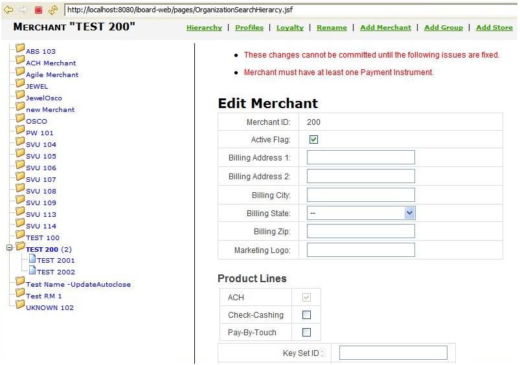Screen dimensions: 520x365
Task: Uncheck the Active Flag checkbox
Action: click(313, 140)
